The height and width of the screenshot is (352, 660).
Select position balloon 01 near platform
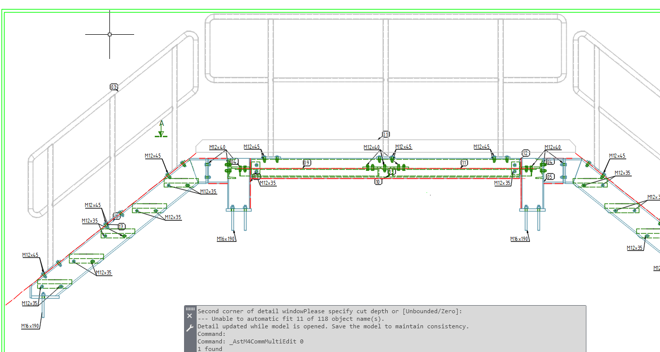click(x=386, y=134)
